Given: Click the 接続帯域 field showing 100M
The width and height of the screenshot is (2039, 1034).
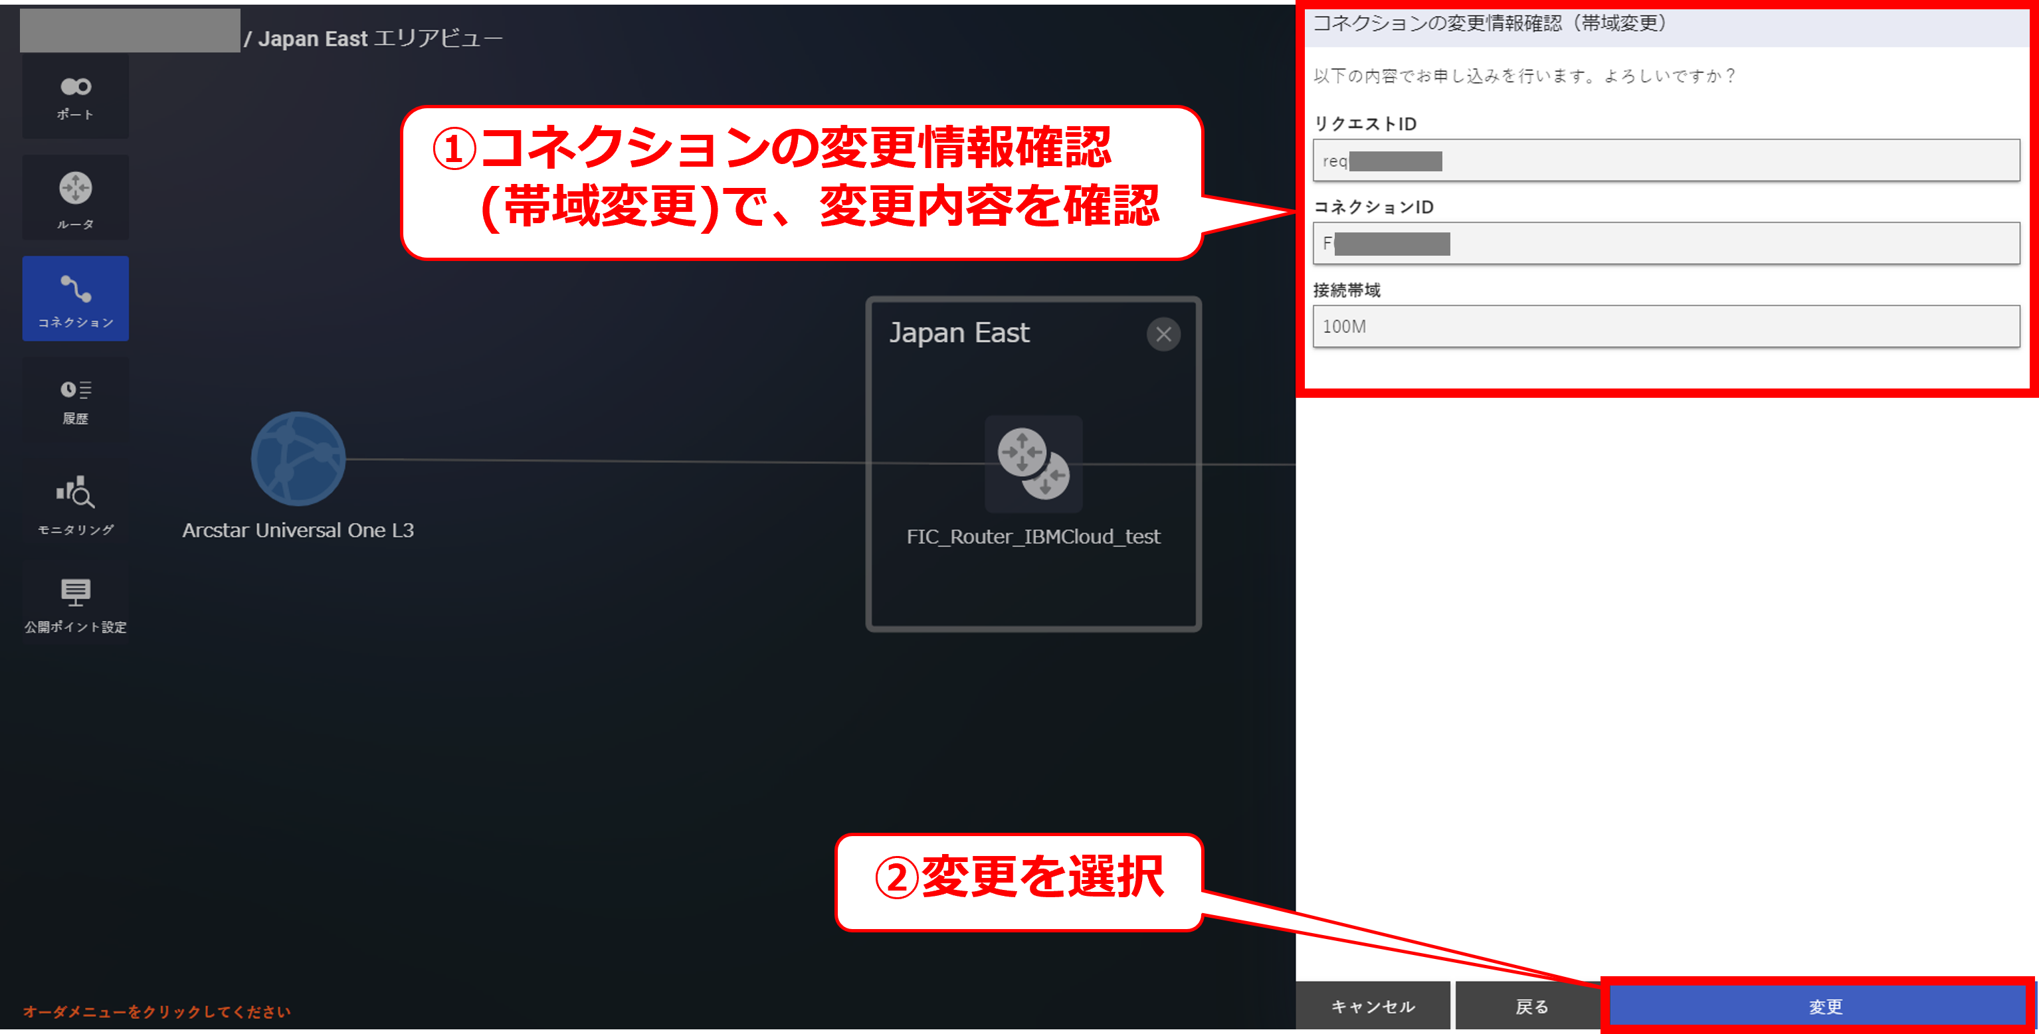Looking at the screenshot, I should pyautogui.click(x=1666, y=326).
